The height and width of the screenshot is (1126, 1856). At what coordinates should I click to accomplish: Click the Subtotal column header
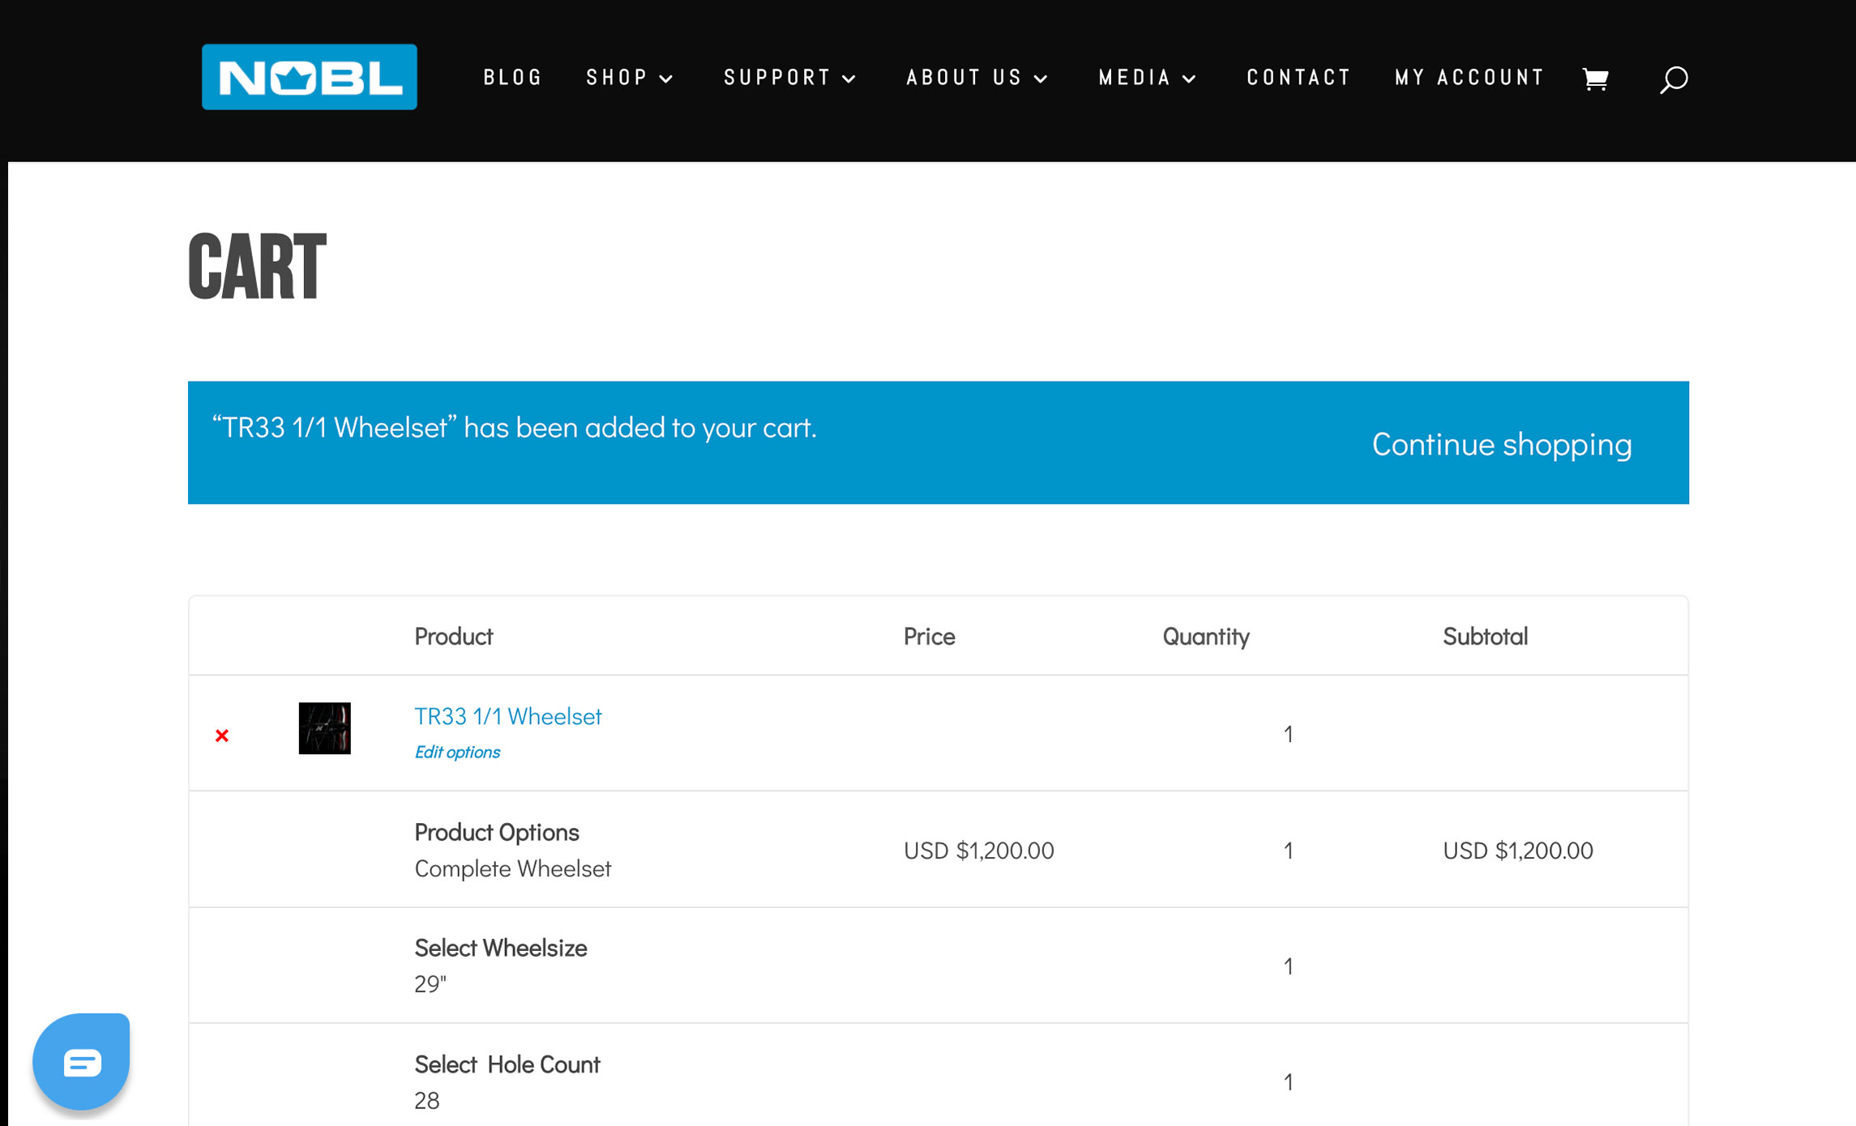click(x=1485, y=636)
